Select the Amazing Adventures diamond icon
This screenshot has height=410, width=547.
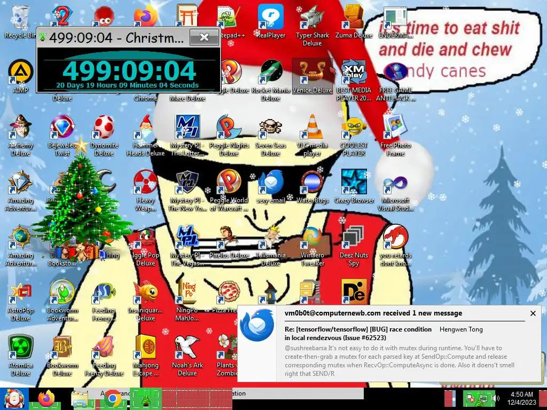coord(21,191)
